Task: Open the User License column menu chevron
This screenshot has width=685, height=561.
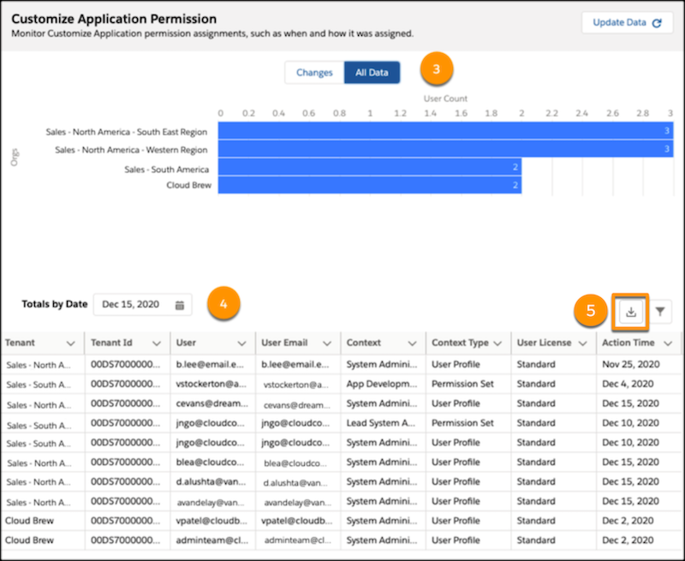Action: (582, 343)
